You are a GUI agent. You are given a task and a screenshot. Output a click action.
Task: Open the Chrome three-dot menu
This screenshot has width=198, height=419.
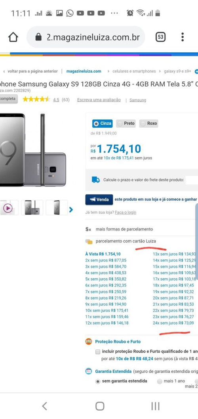point(183,37)
